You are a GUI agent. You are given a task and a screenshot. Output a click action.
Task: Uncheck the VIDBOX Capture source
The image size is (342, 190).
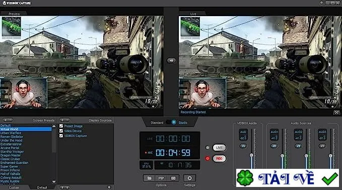pyautogui.click(x=61, y=136)
